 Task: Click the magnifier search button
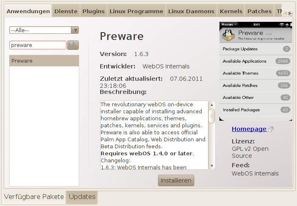[x=73, y=45]
